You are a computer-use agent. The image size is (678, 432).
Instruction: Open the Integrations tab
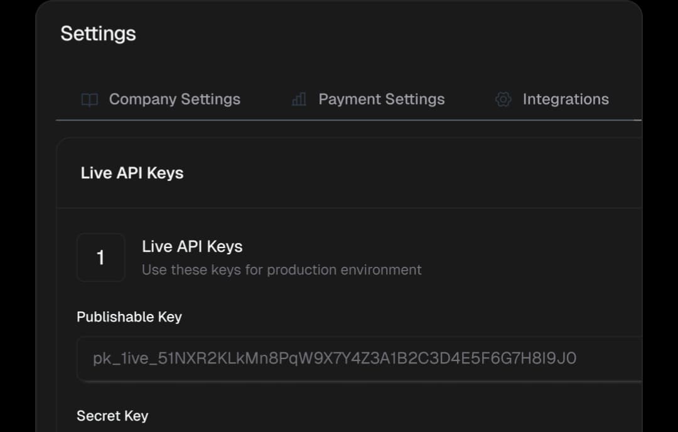pyautogui.click(x=566, y=99)
